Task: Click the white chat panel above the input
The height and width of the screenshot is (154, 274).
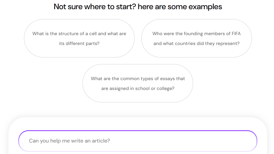Action: point(138,124)
